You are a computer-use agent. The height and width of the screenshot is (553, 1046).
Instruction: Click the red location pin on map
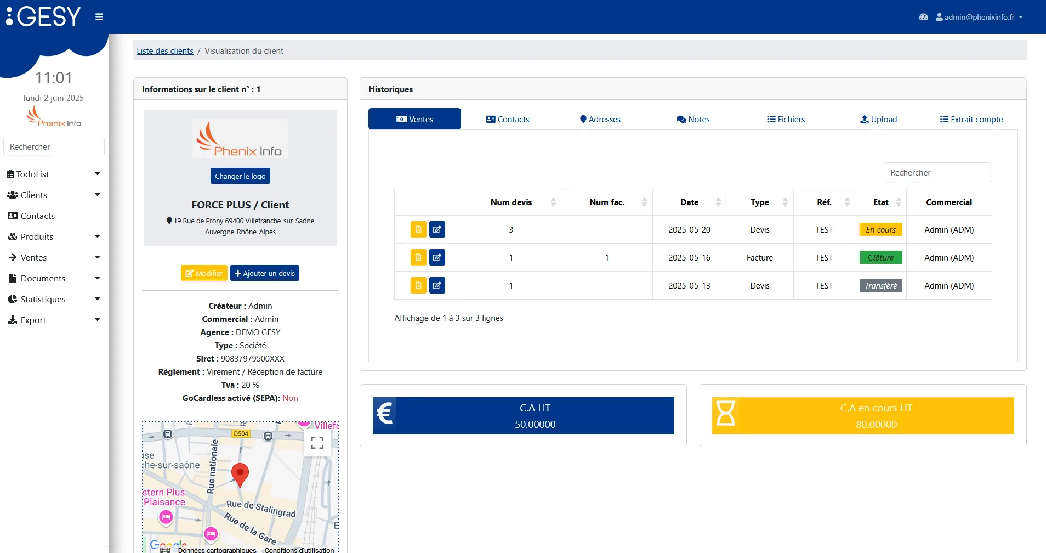pos(240,475)
